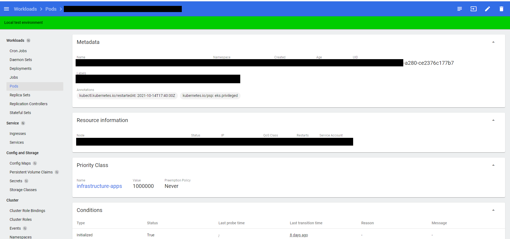The height and width of the screenshot is (239, 510).
Task: Open Cron Jobs in sidebar
Action: coord(18,51)
